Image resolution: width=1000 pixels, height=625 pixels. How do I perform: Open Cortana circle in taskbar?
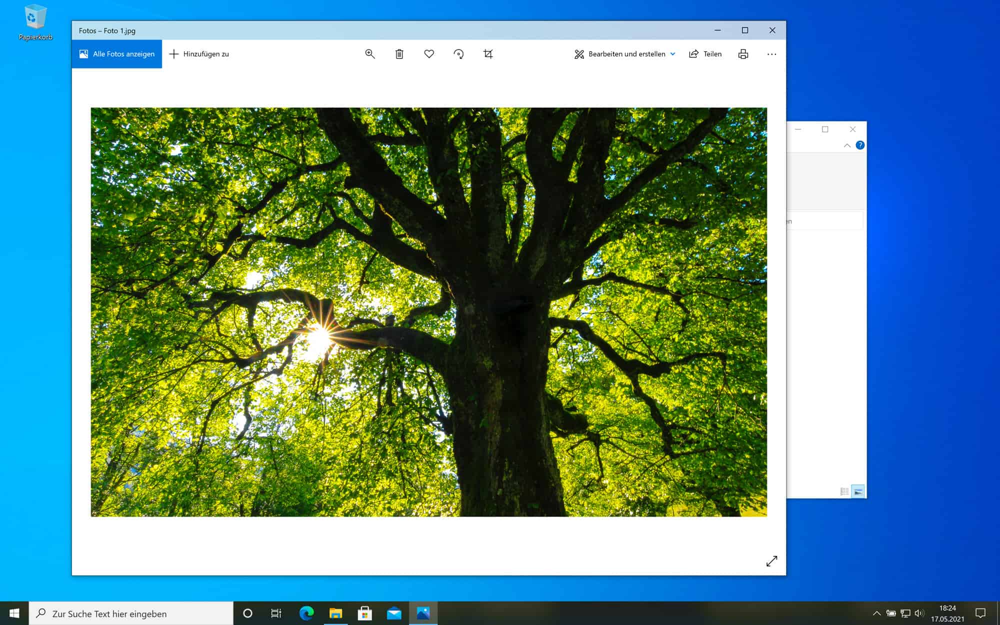click(x=247, y=613)
